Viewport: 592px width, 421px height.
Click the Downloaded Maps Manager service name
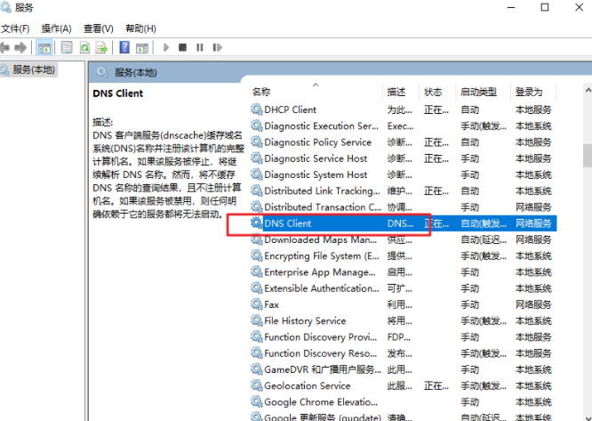[321, 240]
